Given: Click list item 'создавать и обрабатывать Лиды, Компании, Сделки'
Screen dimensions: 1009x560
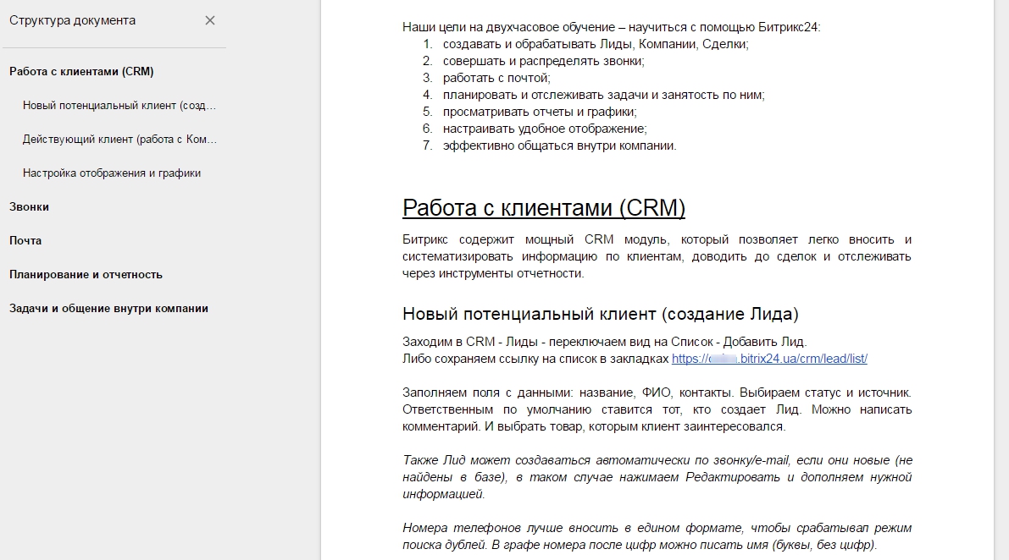Looking at the screenshot, I should (x=596, y=44).
